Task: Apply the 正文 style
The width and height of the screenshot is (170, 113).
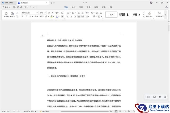Action: coord(111,15)
